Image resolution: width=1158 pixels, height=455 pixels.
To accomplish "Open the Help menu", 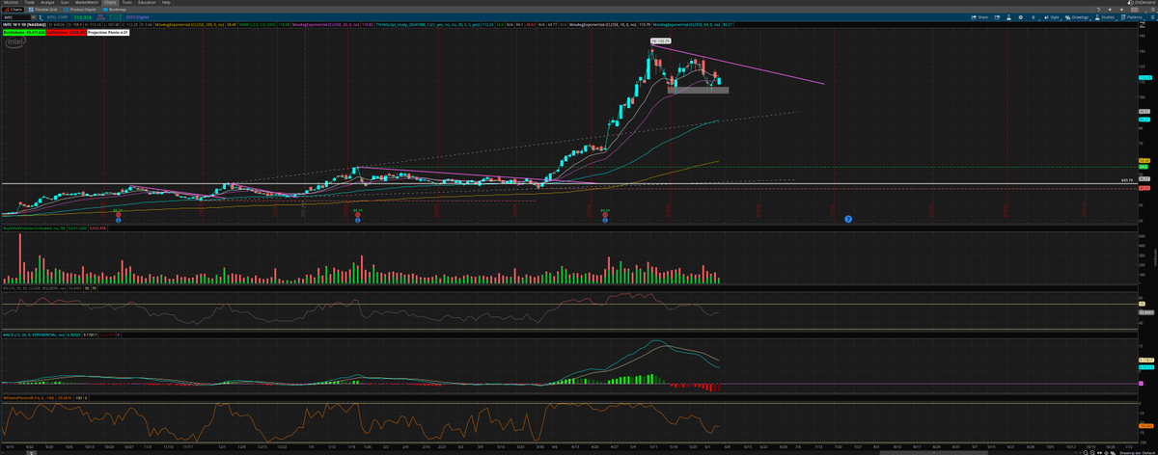I will pos(166,3).
